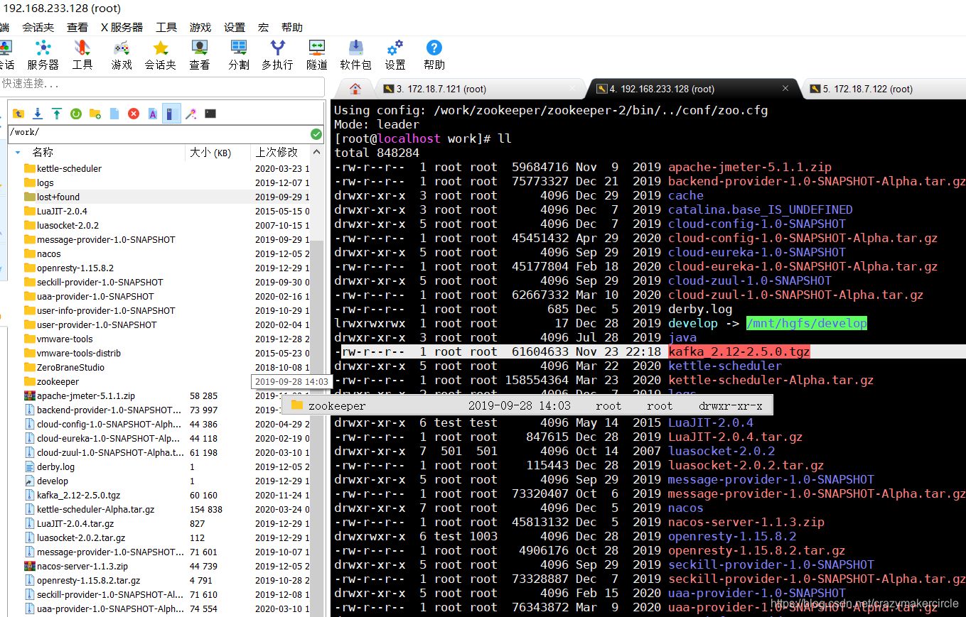Close the 3. 172.18.7.121 tab
This screenshot has height=617, width=966.
pos(573,89)
